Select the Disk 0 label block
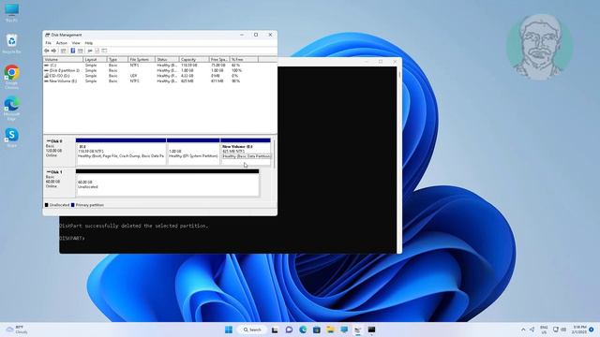The width and height of the screenshot is (600, 337). [59, 152]
